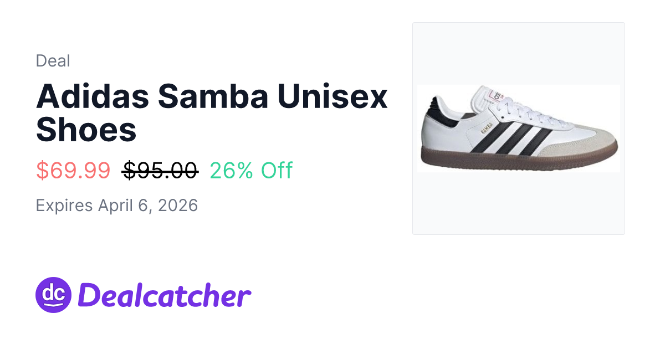
Task: Click the green 26% Off badge
Action: (x=251, y=171)
